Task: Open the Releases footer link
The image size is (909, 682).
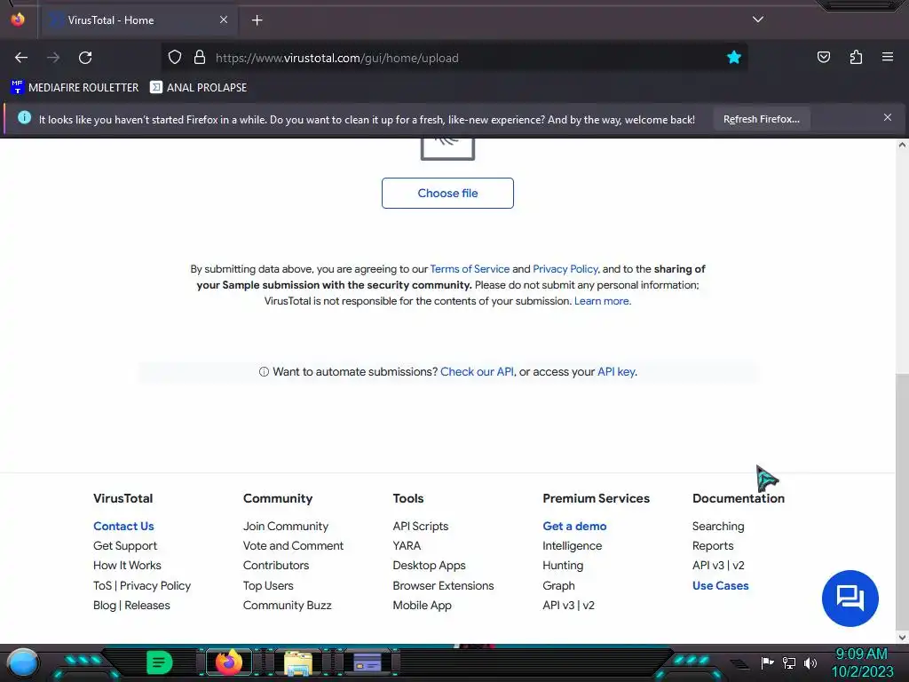Action: point(147,606)
